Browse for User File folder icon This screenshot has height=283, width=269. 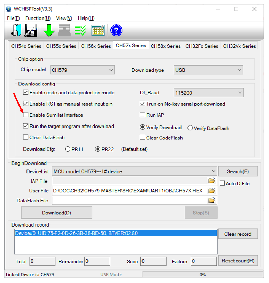212,190
